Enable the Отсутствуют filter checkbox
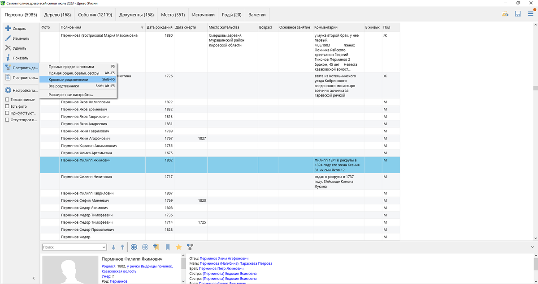Image resolution: width=538 pixels, height=284 pixels. [7, 120]
